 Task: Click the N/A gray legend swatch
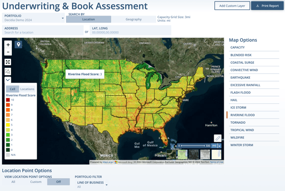pyautogui.click(x=8, y=155)
